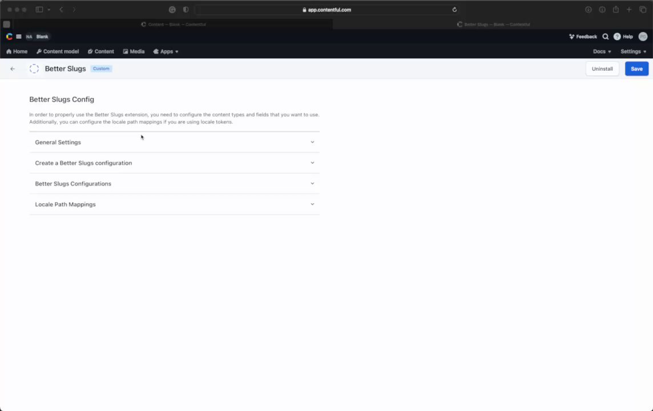Image resolution: width=653 pixels, height=411 pixels.
Task: Click the Feedback icon
Action: [572, 37]
